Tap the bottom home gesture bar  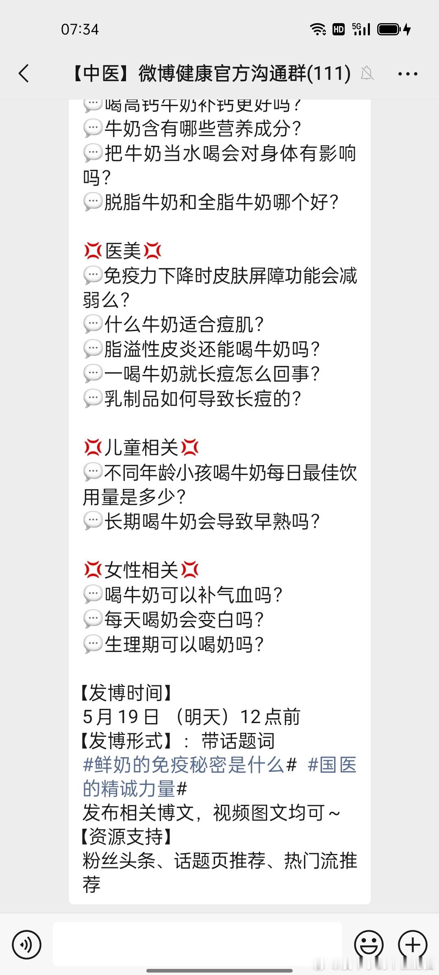[x=219, y=971]
